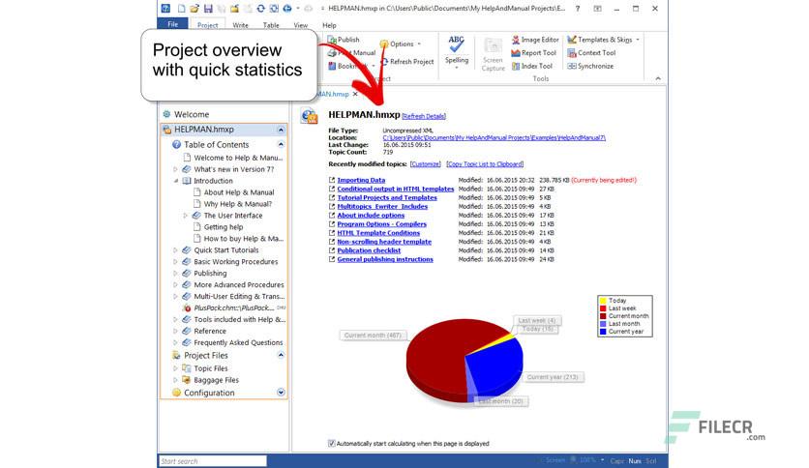Switch to the Write ribbon tab
The height and width of the screenshot is (468, 809).
240,25
